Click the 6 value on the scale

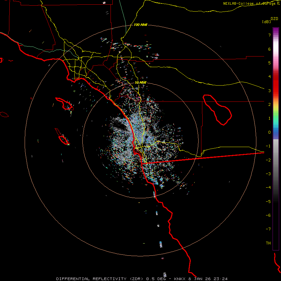(x=269, y=49)
